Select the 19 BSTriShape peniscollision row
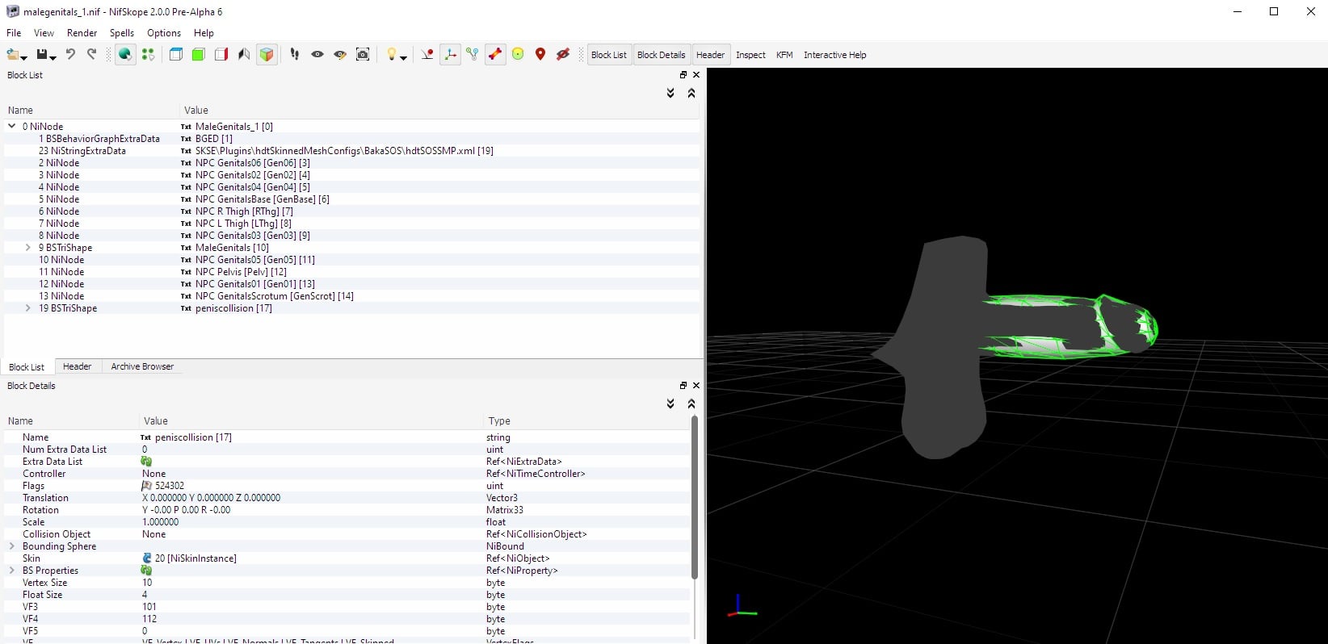The image size is (1328, 644). pos(351,308)
